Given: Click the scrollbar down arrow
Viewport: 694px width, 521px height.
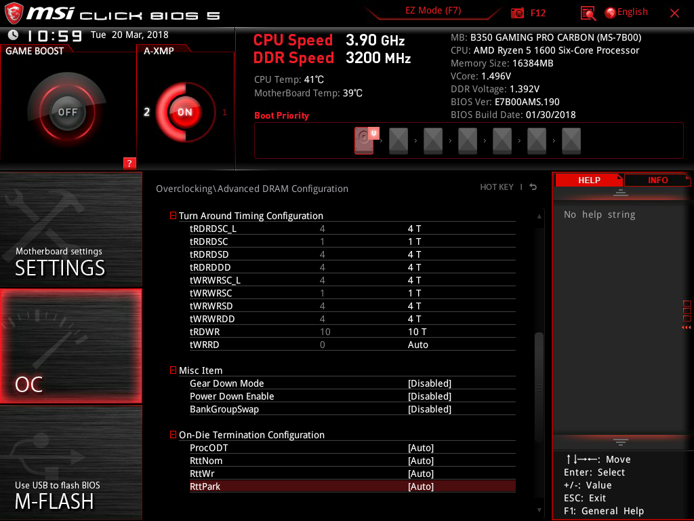Looking at the screenshot, I should point(539,510).
